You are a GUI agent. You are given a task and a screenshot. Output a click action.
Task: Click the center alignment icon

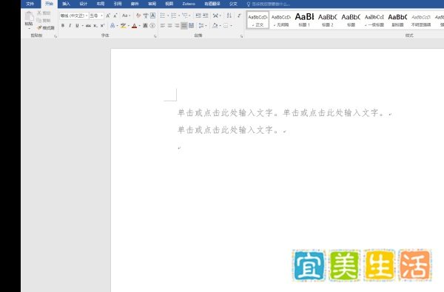(169, 26)
